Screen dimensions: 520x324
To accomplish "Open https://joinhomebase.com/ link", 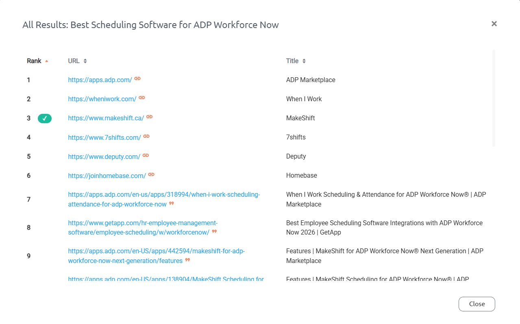I will point(107,176).
